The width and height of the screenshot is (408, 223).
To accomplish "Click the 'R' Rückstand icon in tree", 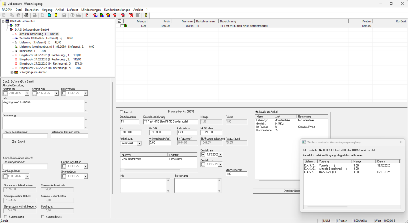I will [x=16, y=51].
